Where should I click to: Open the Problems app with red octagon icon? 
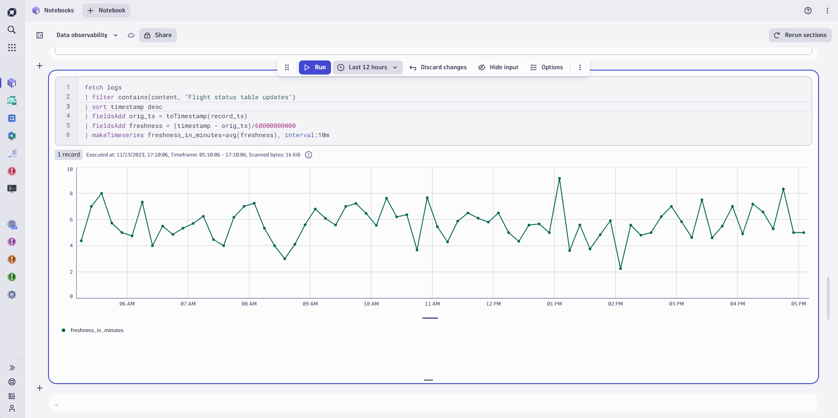pos(12,171)
